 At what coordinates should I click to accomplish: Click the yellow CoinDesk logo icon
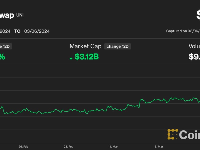[x=173, y=134]
